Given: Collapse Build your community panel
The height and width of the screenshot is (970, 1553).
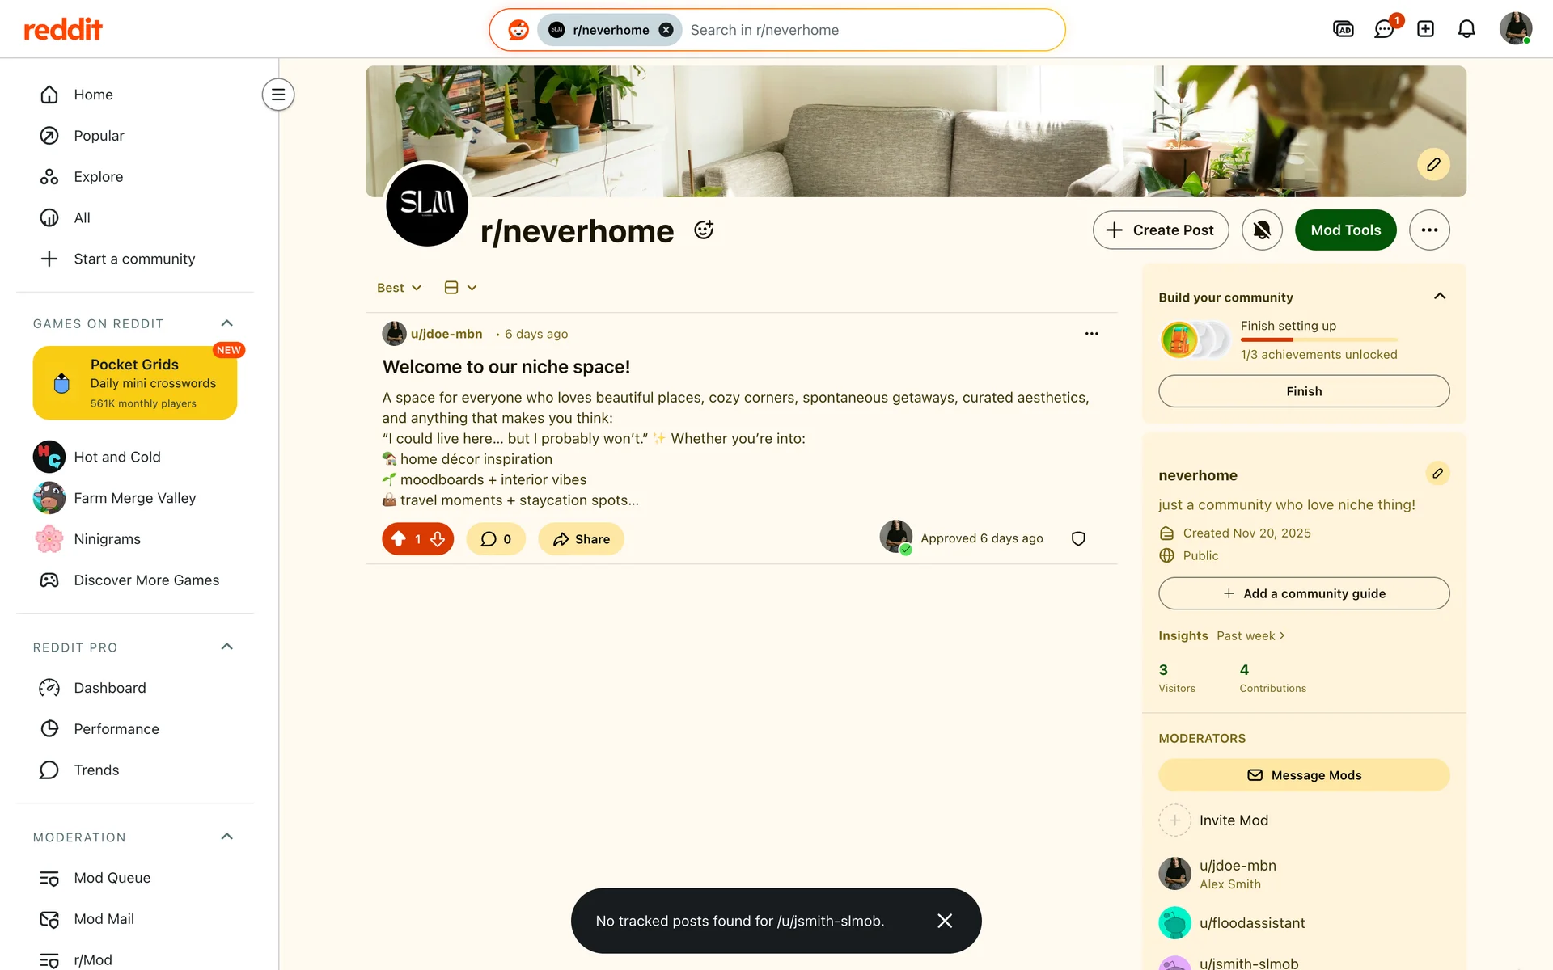Looking at the screenshot, I should tap(1440, 297).
